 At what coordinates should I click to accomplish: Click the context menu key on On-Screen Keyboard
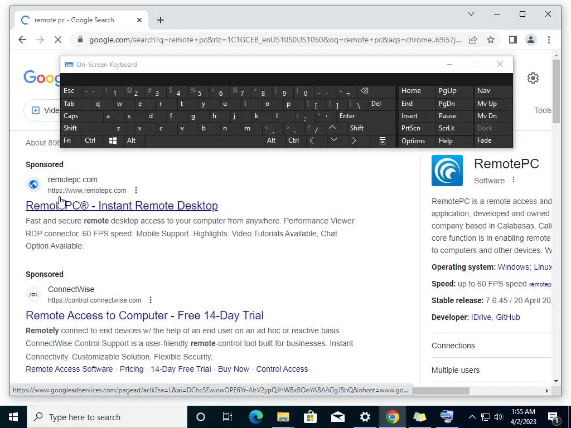pyautogui.click(x=383, y=140)
